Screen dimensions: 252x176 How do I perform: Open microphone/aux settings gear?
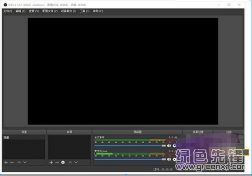[x=174, y=159]
